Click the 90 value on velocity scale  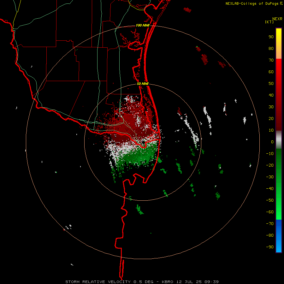pyautogui.click(x=271, y=37)
